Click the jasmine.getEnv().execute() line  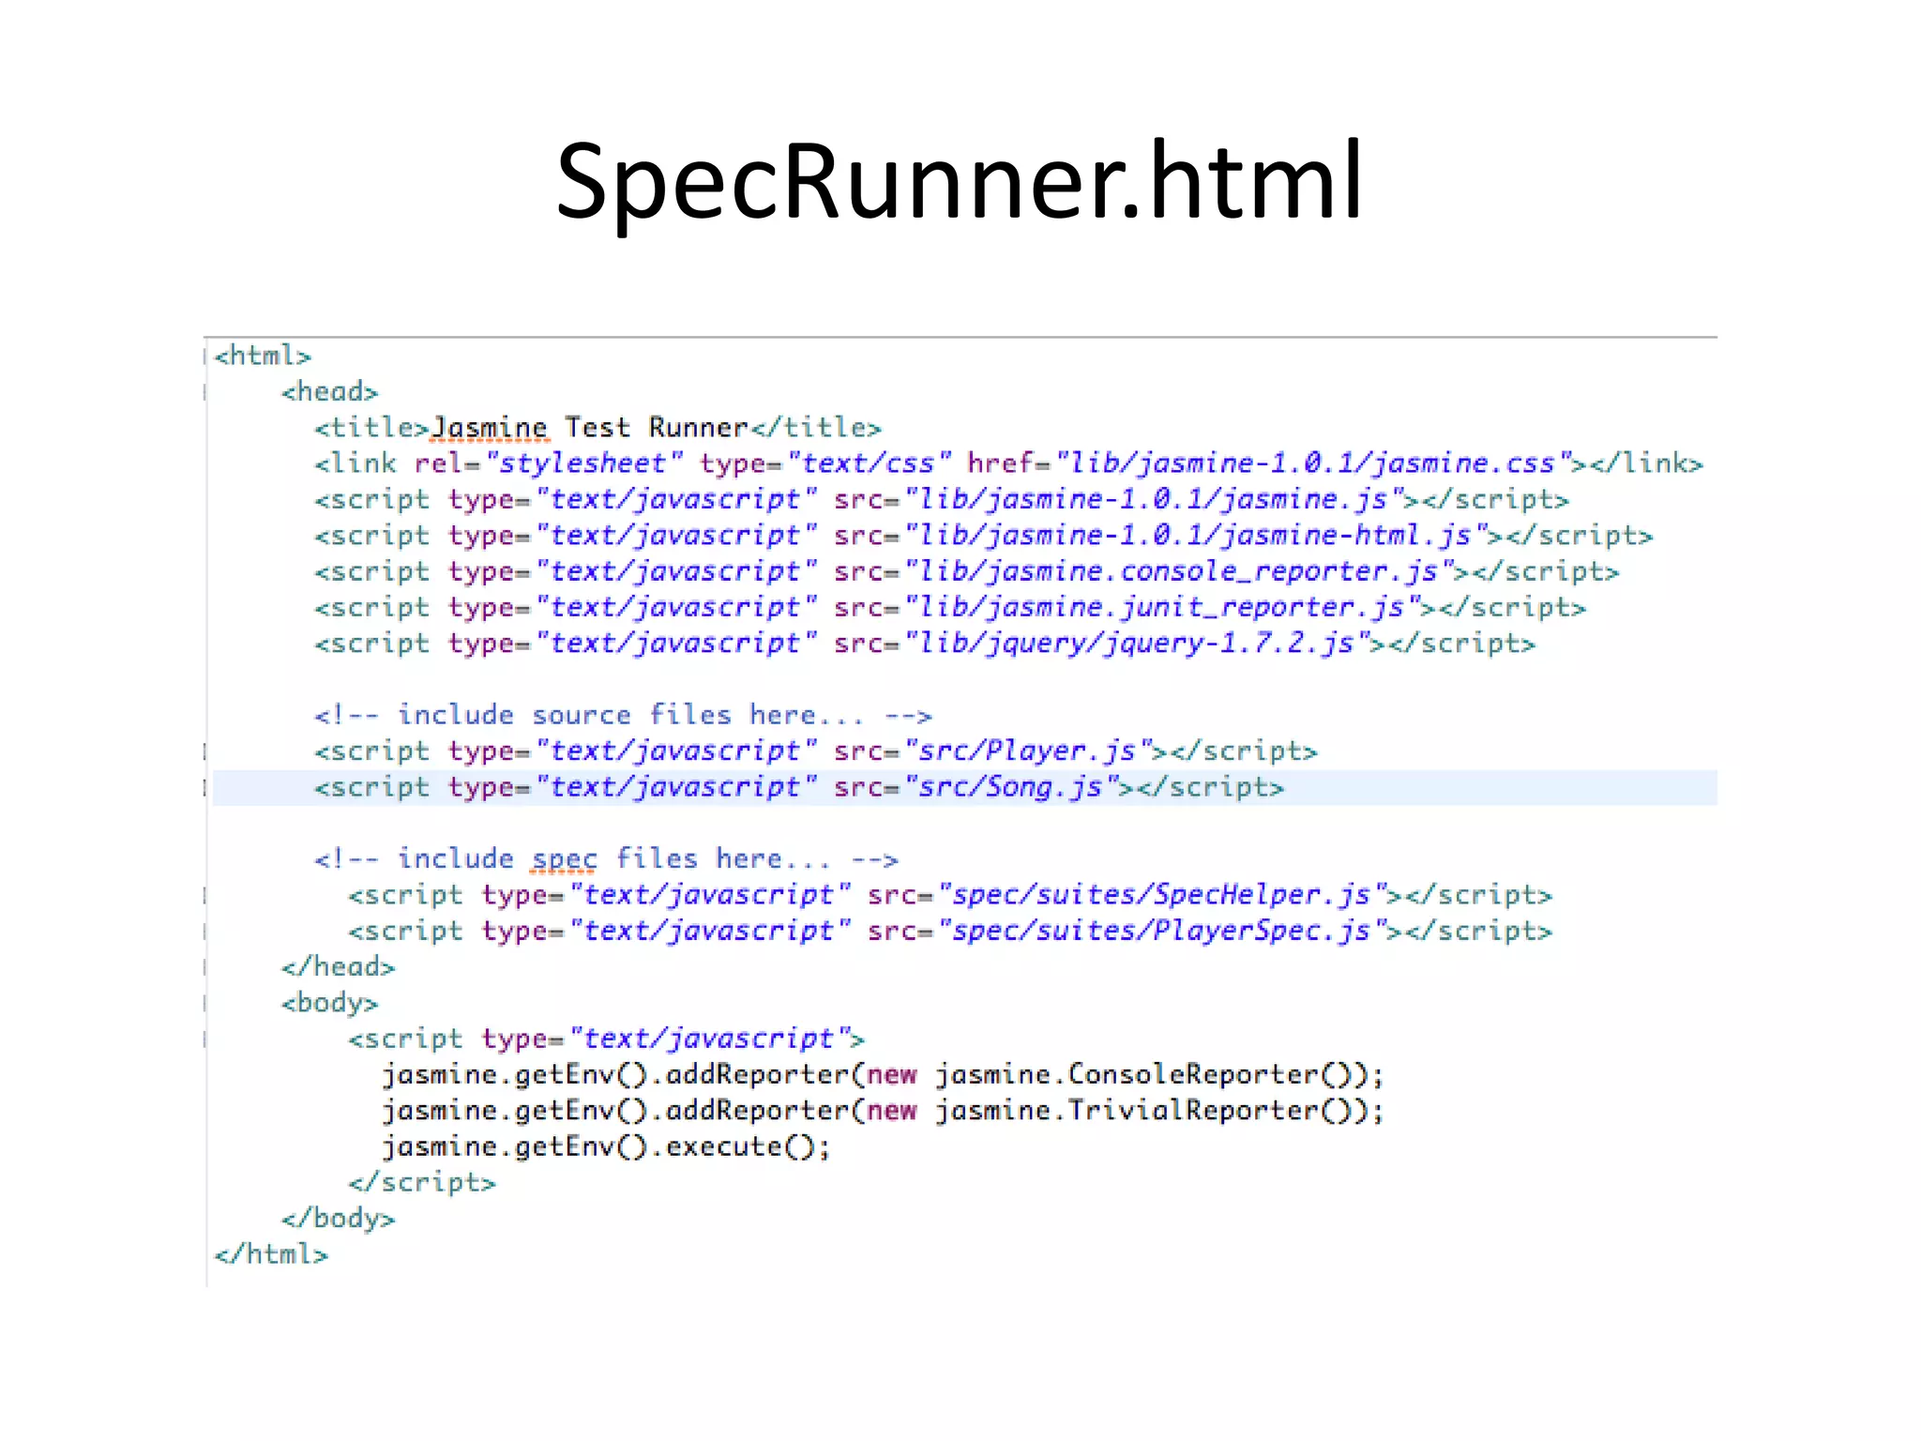tap(606, 1147)
